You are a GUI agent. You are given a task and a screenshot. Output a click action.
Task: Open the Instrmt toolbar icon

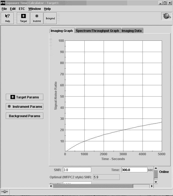(37, 18)
